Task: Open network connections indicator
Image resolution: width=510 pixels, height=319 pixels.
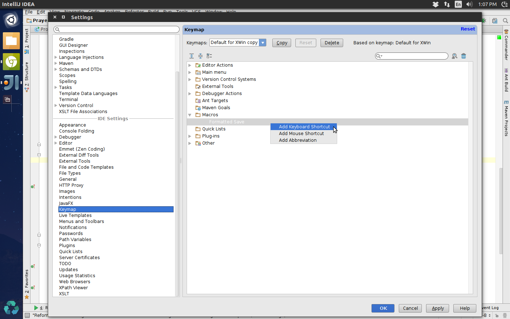Action: 447,4
